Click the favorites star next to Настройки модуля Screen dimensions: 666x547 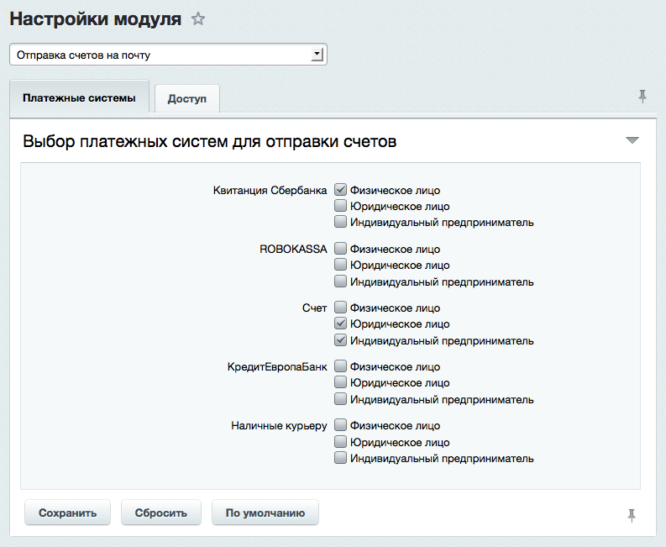click(198, 19)
